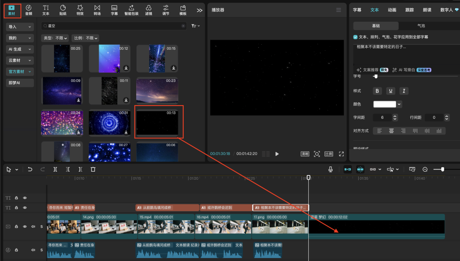Open the 贴纸 stickers panel
This screenshot has height=261, width=460.
click(63, 10)
